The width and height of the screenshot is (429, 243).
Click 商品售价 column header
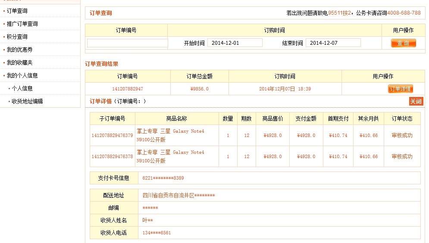[273, 118]
